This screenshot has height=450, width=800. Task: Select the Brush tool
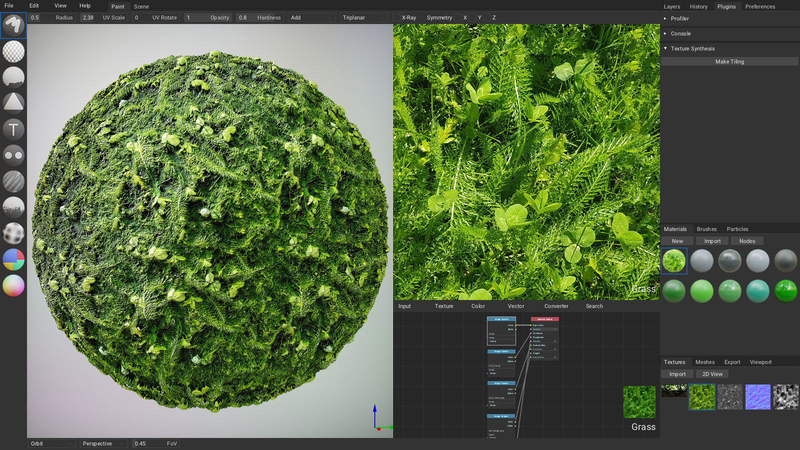coord(13,25)
